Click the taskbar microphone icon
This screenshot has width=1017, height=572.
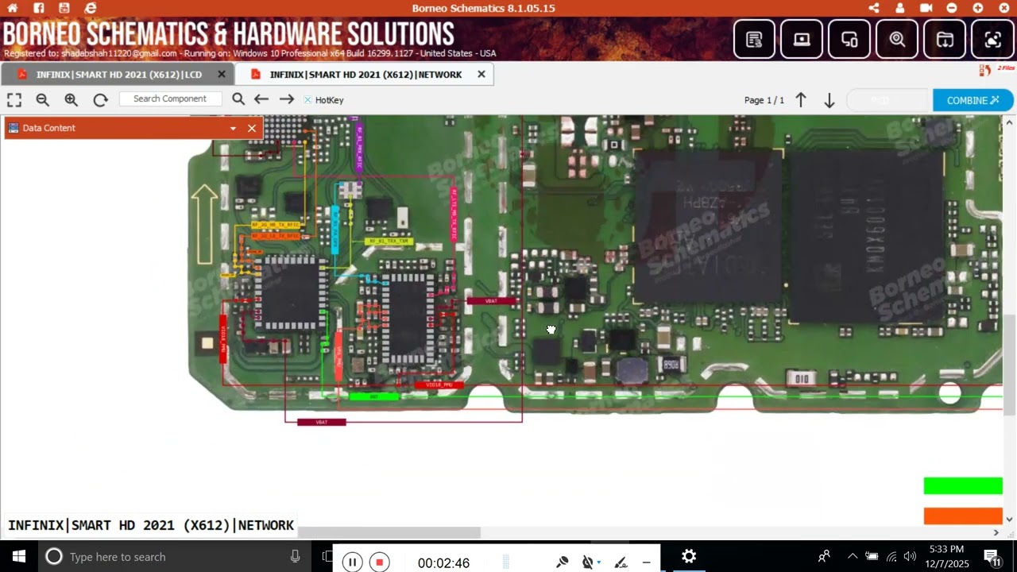296,556
